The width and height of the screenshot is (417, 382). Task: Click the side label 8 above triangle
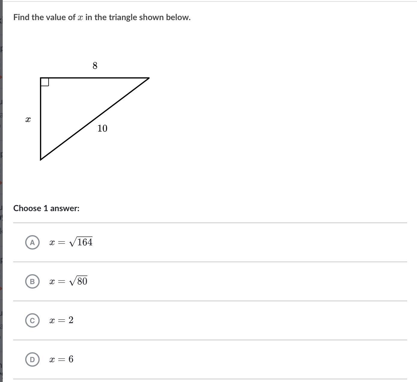coord(95,65)
